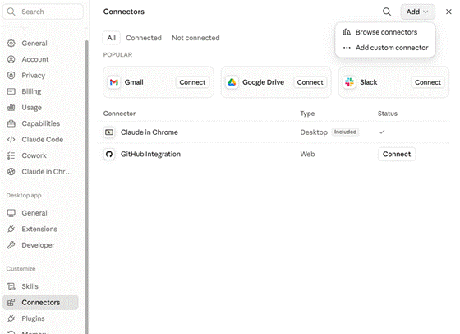Click the Extensions plug icon
This screenshot has width=460, height=334.
(11, 229)
